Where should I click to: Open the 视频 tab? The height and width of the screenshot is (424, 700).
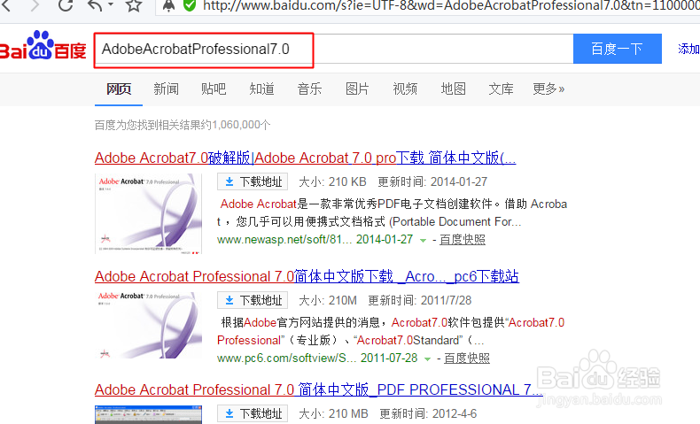click(x=405, y=89)
